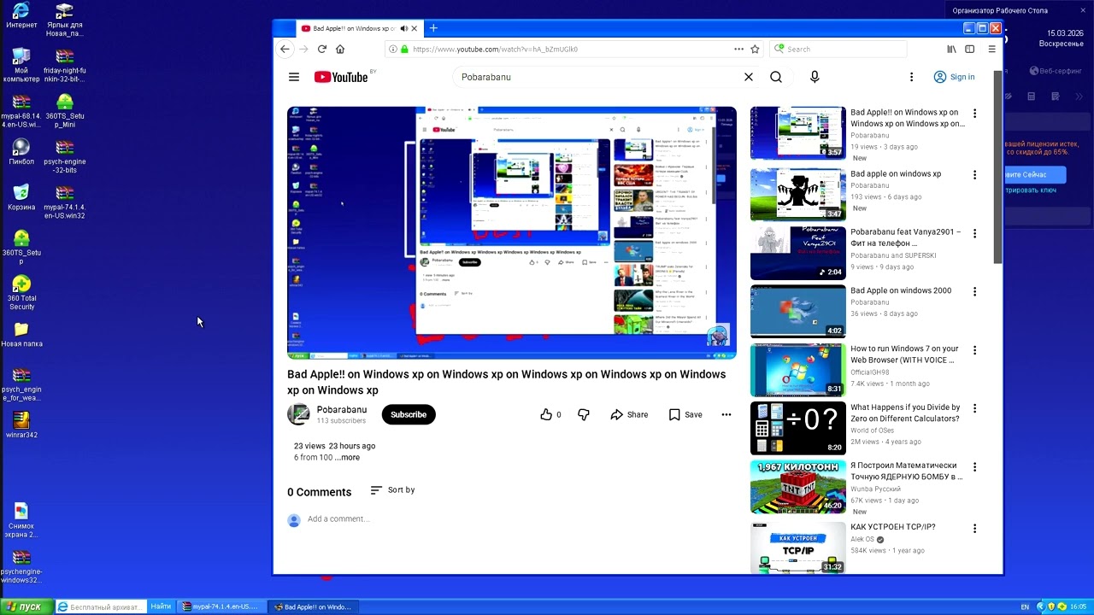Click the main video player
Viewport: 1094px width, 615px height.
pos(512,232)
